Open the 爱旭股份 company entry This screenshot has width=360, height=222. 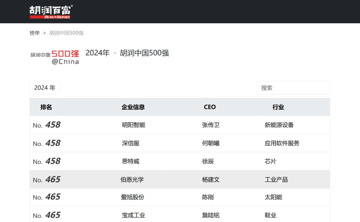pyautogui.click(x=133, y=197)
